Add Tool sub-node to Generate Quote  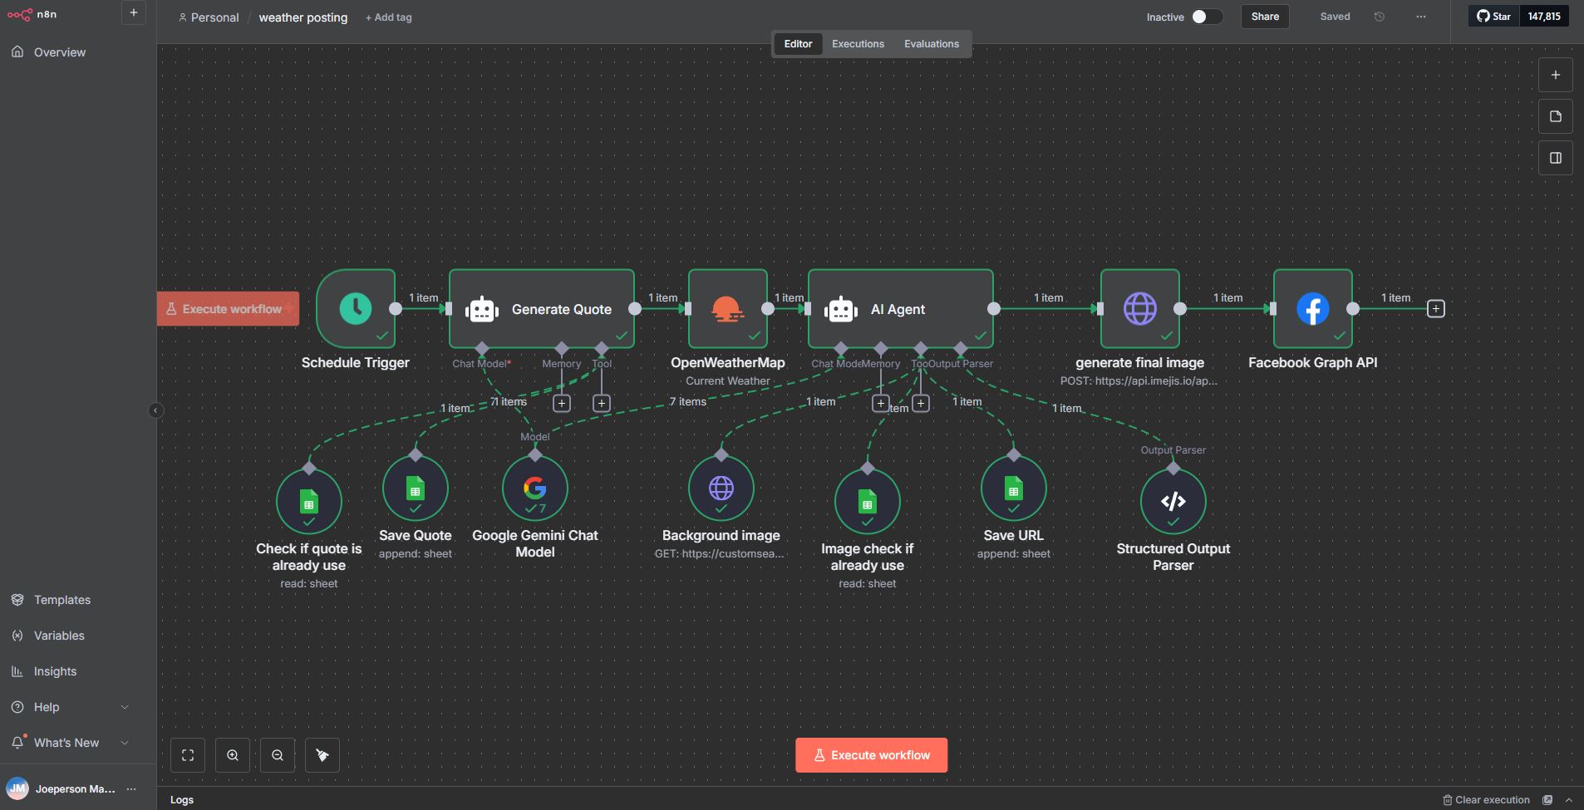pos(602,403)
